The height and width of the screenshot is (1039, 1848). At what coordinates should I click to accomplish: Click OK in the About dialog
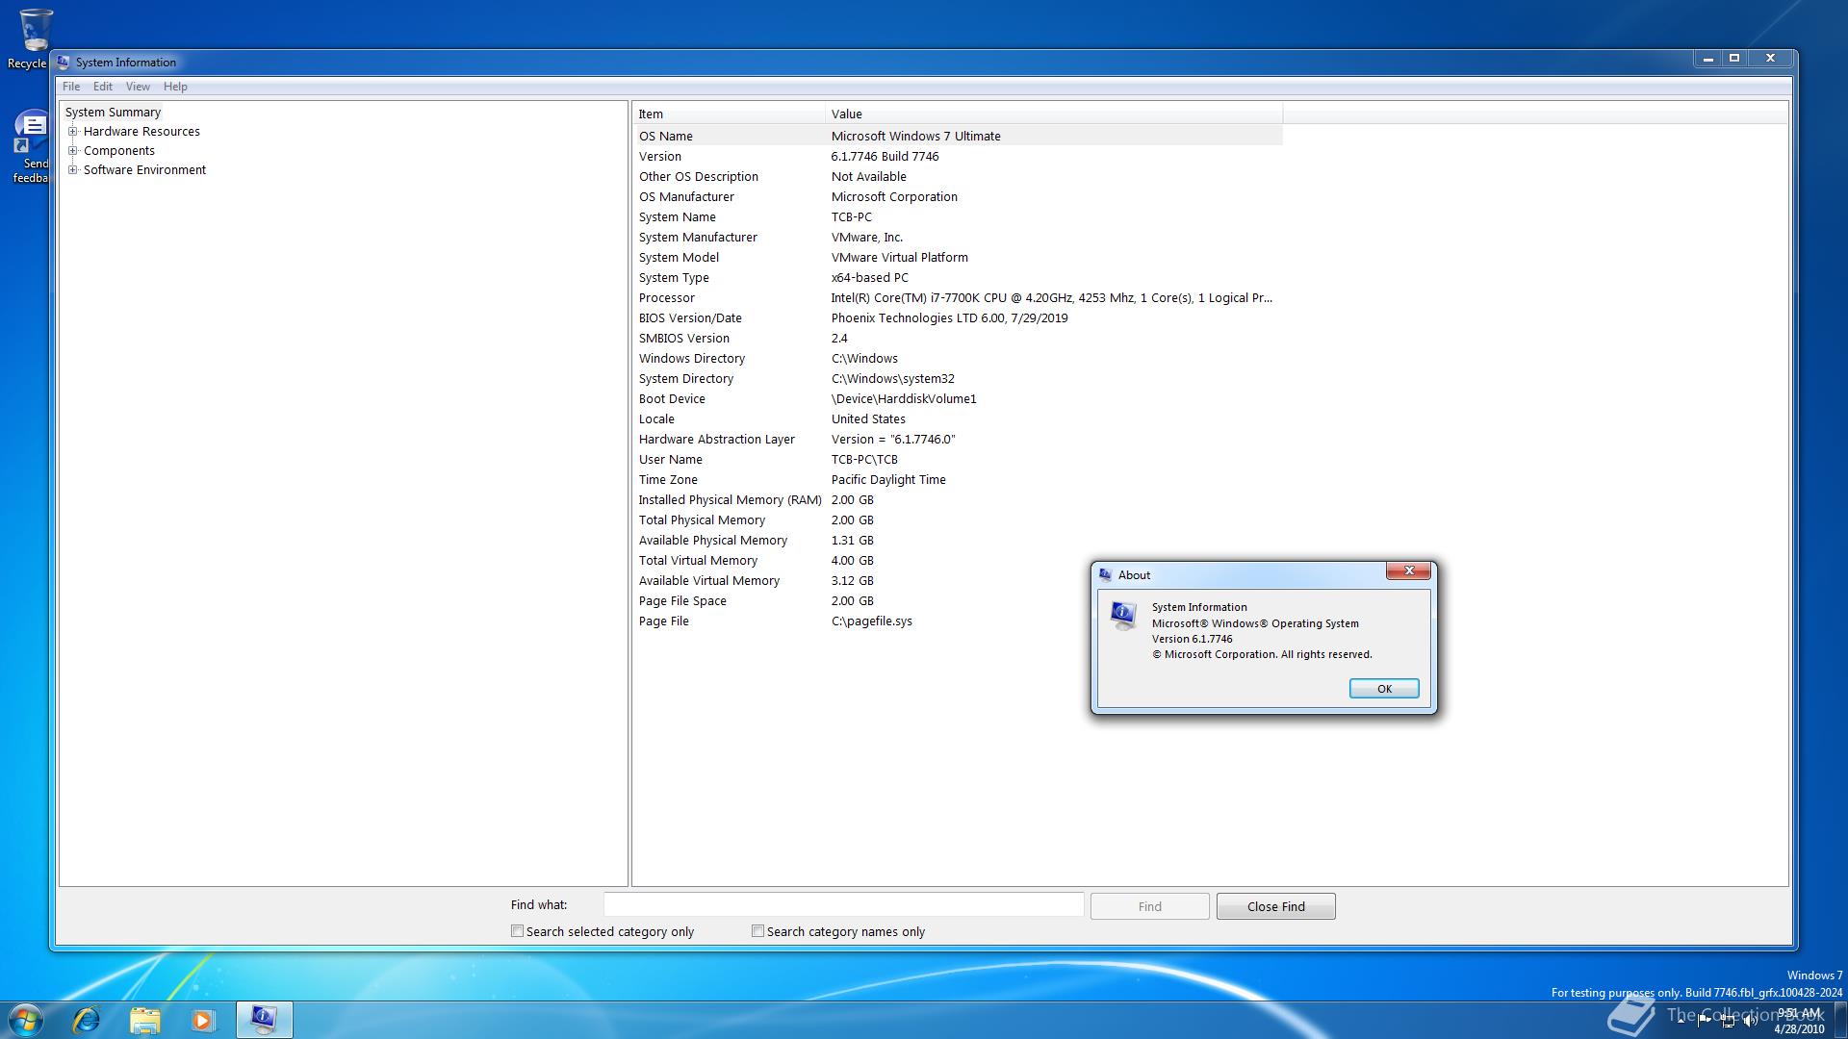1384,689
